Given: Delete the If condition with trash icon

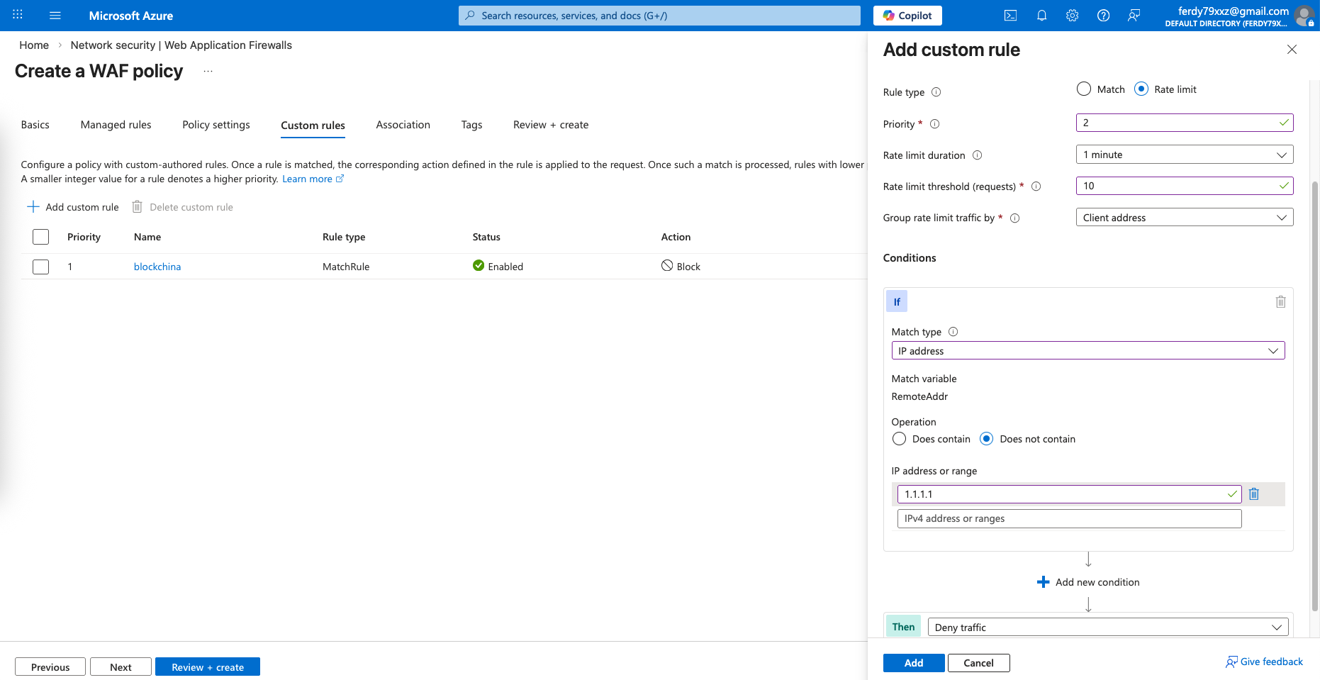Looking at the screenshot, I should pos(1280,302).
